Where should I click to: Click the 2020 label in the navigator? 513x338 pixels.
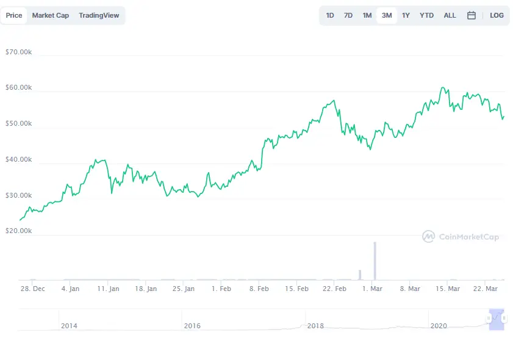tap(439, 326)
